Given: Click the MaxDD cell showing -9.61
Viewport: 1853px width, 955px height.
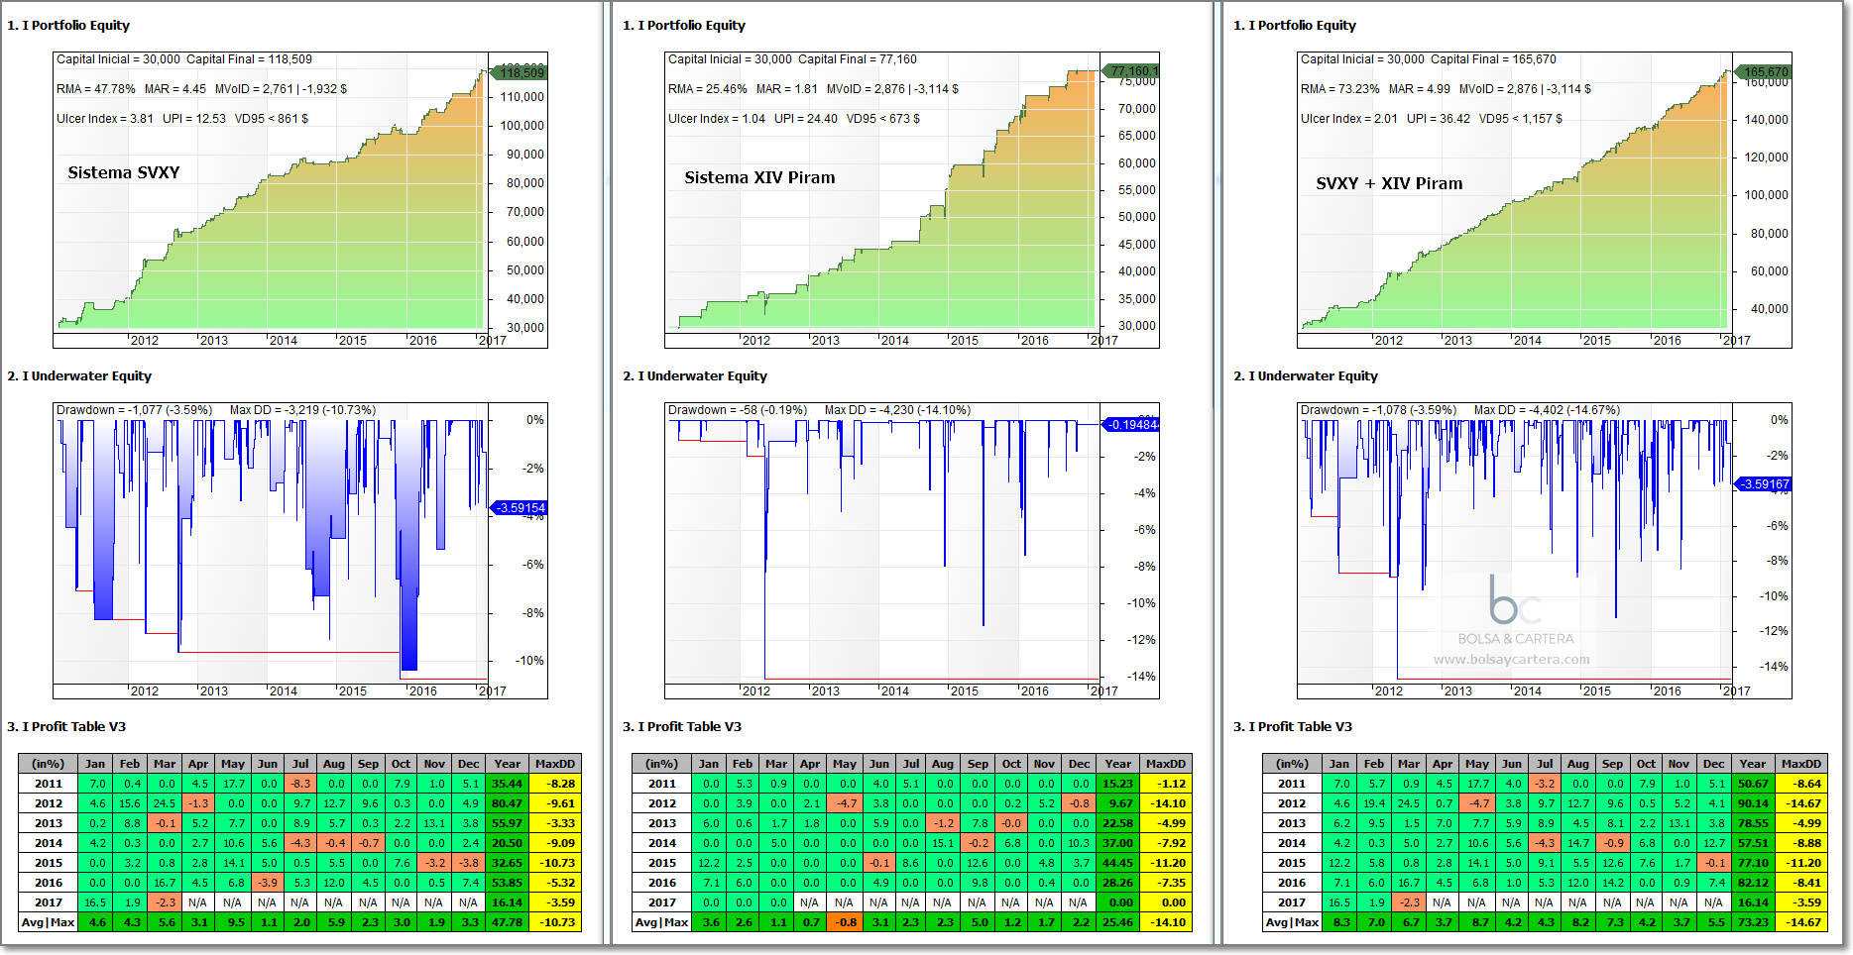Looking at the screenshot, I should 555,803.
